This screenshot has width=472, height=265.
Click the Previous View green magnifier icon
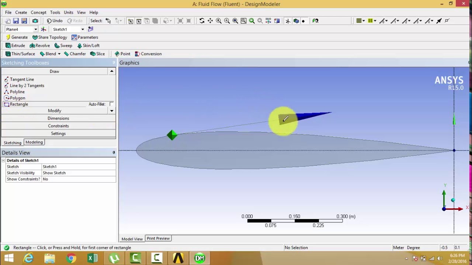tap(252, 21)
